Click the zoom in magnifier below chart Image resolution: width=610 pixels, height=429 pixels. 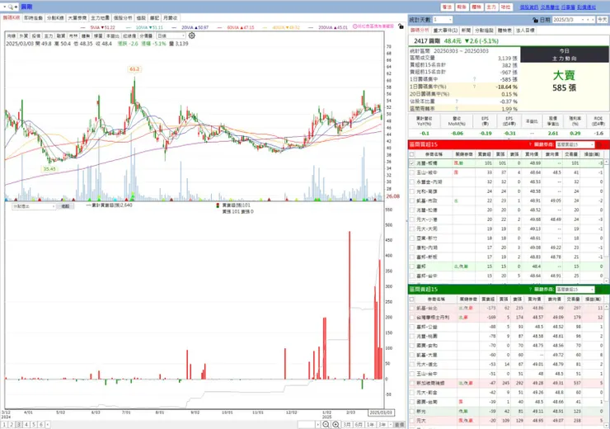335,424
